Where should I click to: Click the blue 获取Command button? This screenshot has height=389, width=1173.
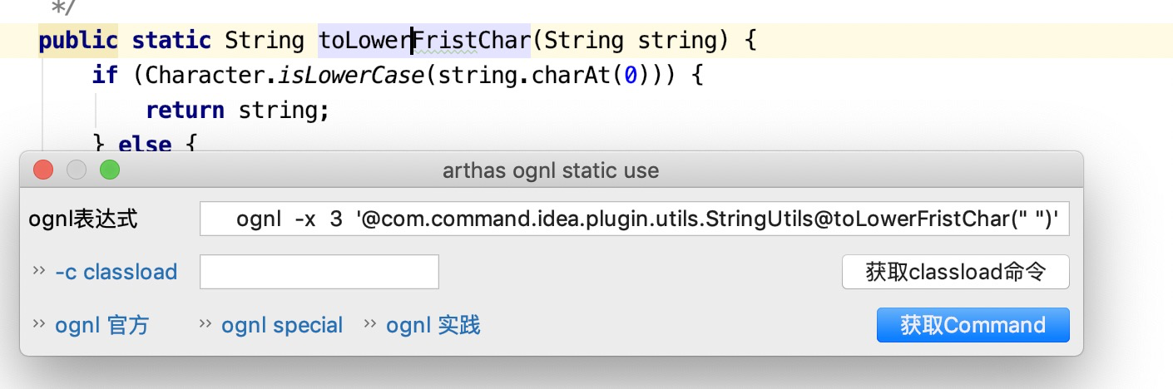pyautogui.click(x=973, y=325)
